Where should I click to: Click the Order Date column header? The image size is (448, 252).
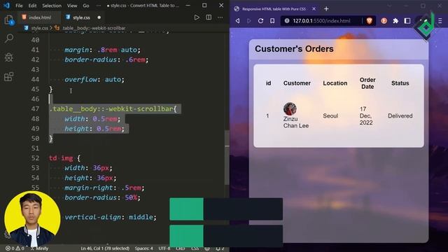367,83
